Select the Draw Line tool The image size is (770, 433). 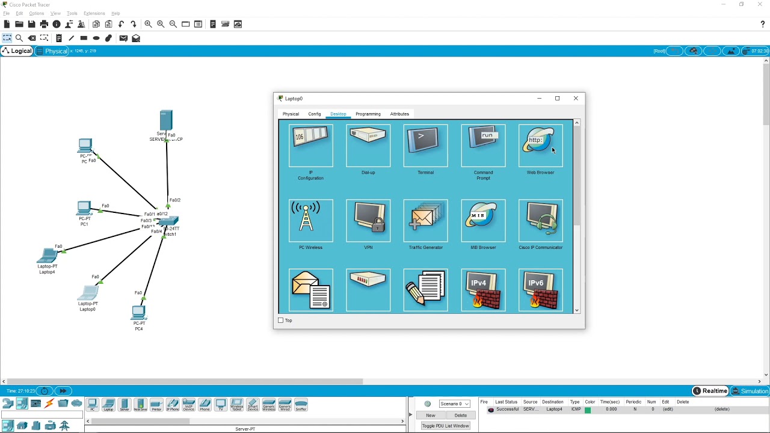[71, 38]
